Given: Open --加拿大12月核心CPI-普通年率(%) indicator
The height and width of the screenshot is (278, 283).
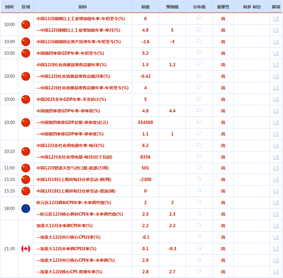Looking at the screenshot, I should (x=70, y=272).
